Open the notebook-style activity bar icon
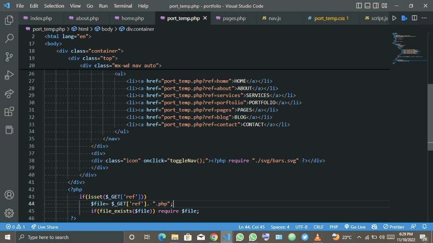This screenshot has height=243, width=433. (x=9, y=130)
